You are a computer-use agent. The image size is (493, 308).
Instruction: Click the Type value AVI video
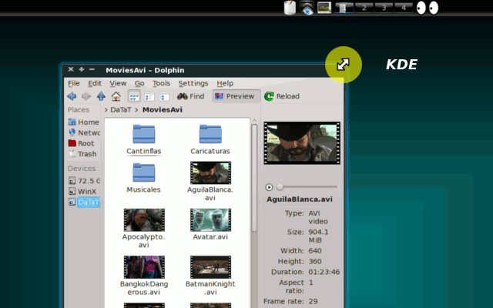coord(318,217)
